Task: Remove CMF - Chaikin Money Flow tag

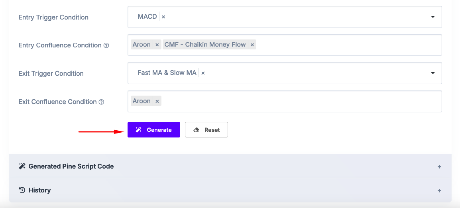Action: tap(252, 45)
